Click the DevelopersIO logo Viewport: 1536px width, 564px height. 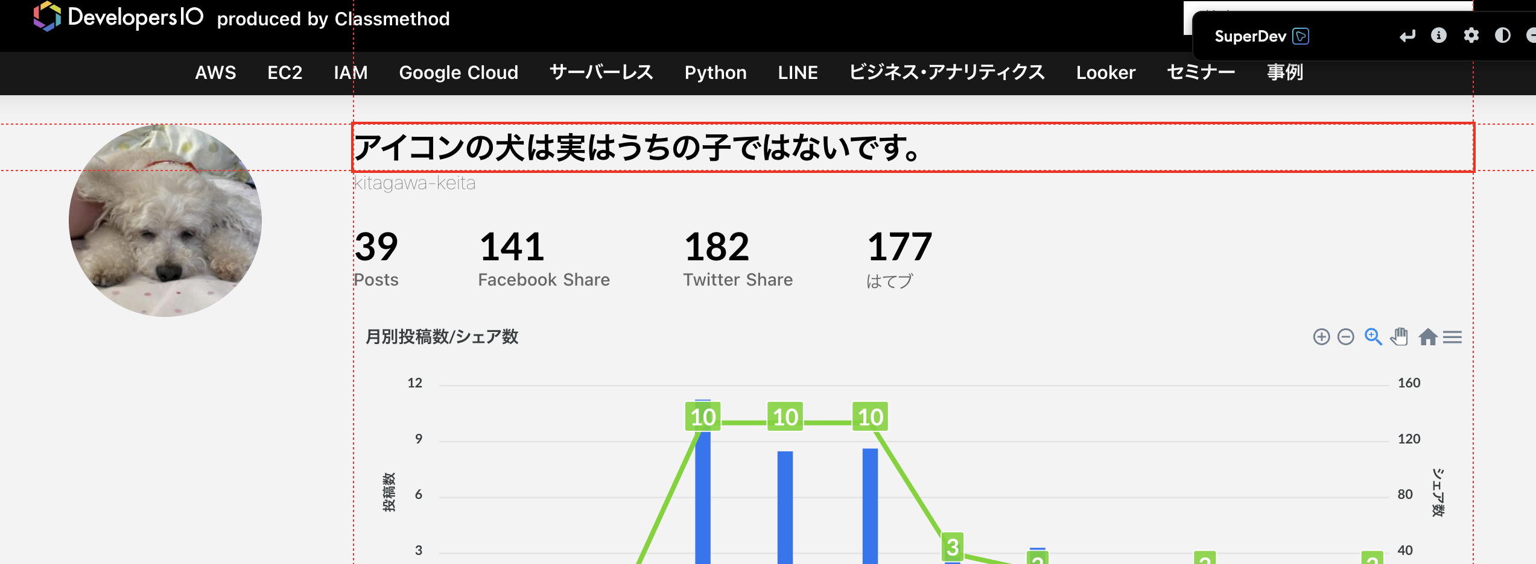tap(118, 17)
